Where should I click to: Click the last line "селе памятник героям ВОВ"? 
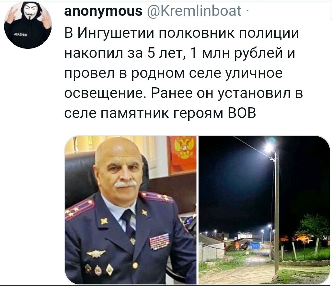[160, 113]
